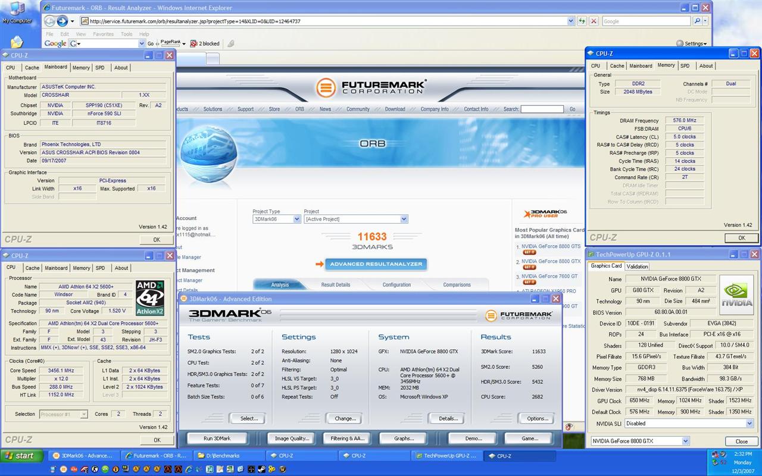Click the Select... button under Tests
The width and height of the screenshot is (762, 476).
pyautogui.click(x=249, y=418)
